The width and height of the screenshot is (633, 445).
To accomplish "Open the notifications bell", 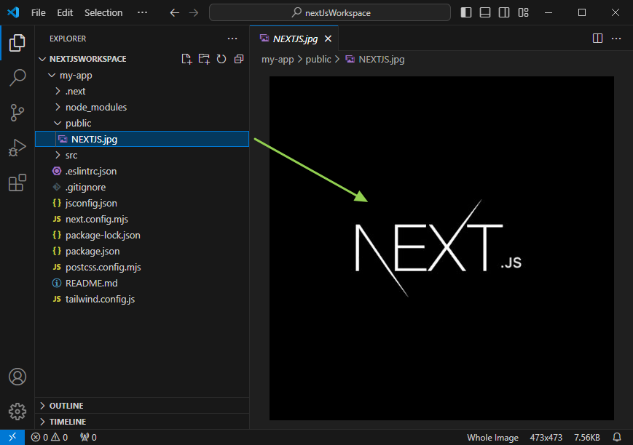I will point(617,437).
